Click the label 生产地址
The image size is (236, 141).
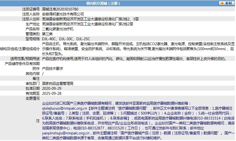point(33,24)
